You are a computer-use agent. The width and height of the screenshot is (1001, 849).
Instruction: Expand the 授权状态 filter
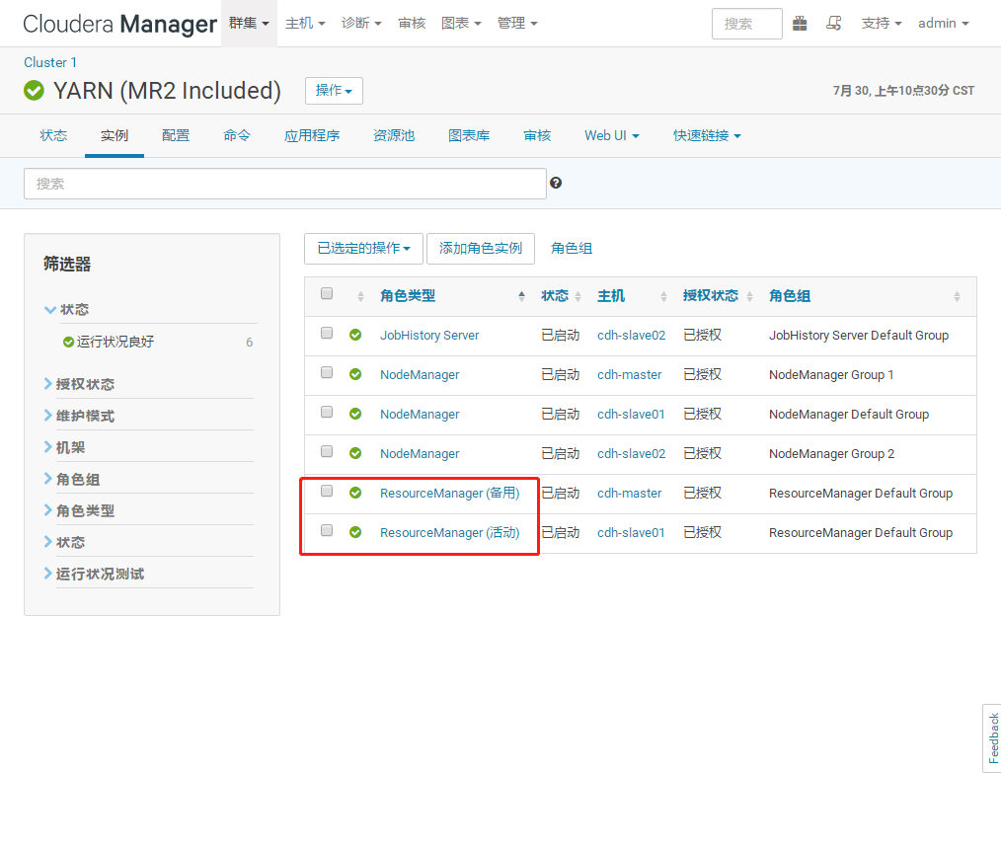[79, 384]
